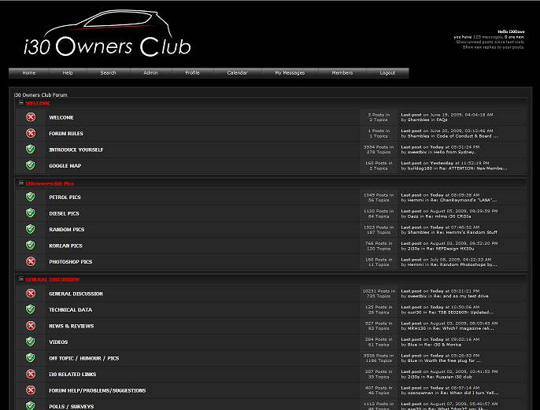
Task: Open last post 'Re: i30 & Monica' link
Action: pyautogui.click(x=442, y=344)
